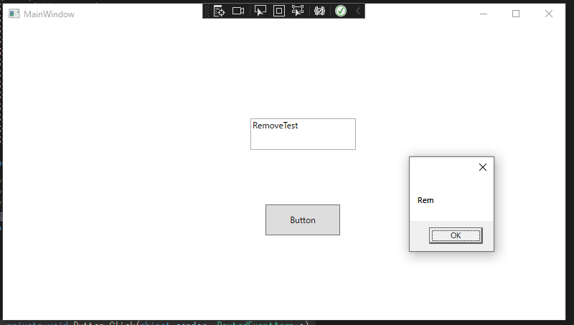
Task: Collapse the debug toolbar with chevron
Action: [358, 11]
